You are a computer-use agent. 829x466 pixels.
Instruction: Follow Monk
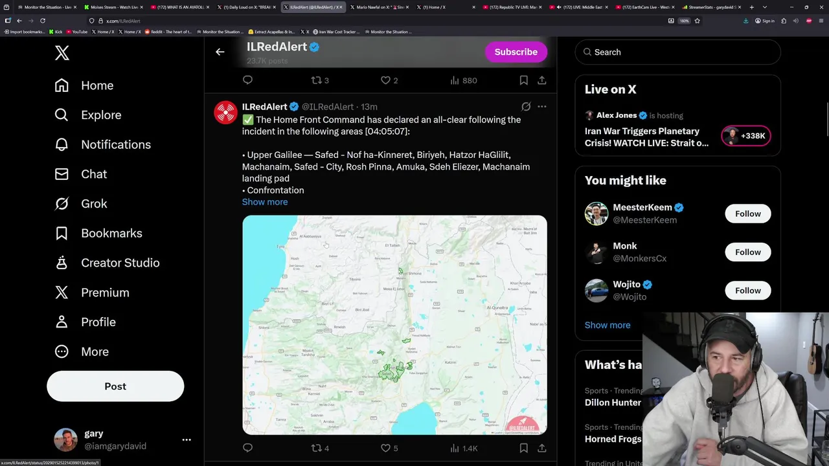748,252
